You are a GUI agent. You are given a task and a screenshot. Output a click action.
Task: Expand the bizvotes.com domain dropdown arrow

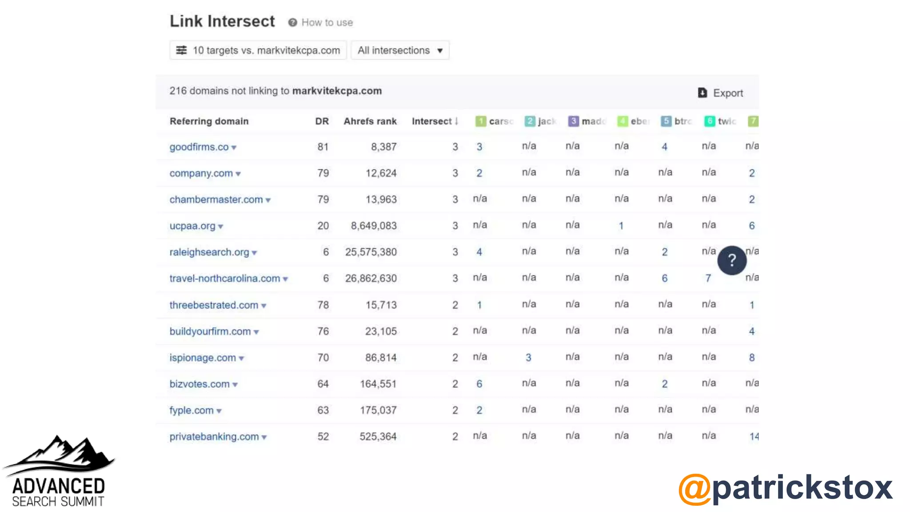[235, 385]
